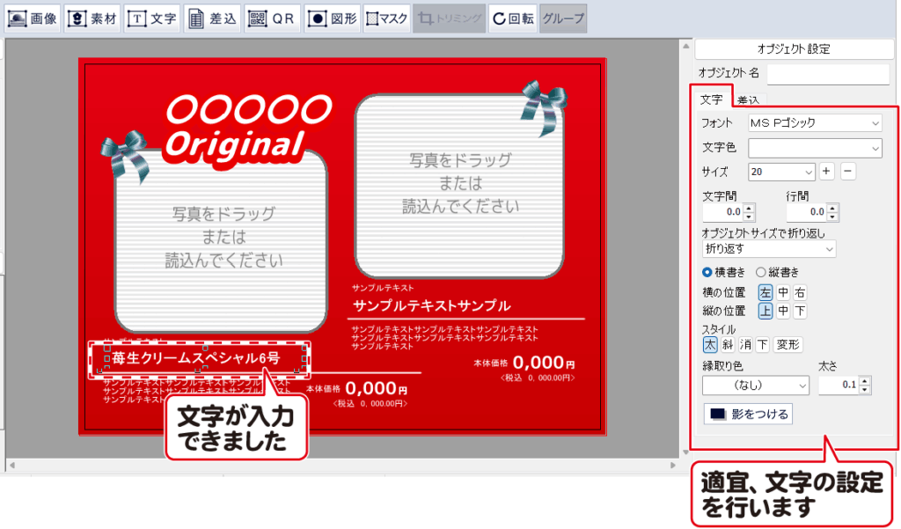The image size is (901, 529).
Task: Select the 縦書き vertical writing radio button
Action: click(762, 272)
